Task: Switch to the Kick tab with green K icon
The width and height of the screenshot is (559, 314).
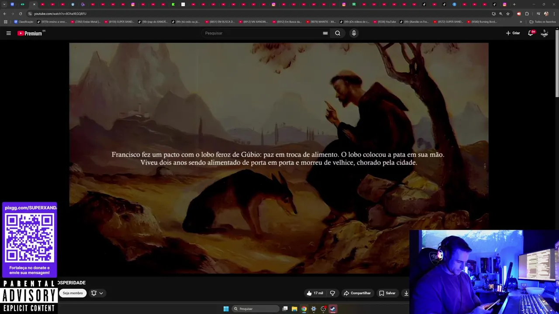Action: pos(173,4)
